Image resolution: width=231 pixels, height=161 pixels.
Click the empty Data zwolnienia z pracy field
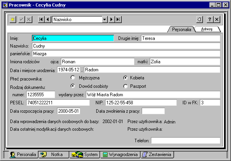pyautogui.click(x=153, y=111)
